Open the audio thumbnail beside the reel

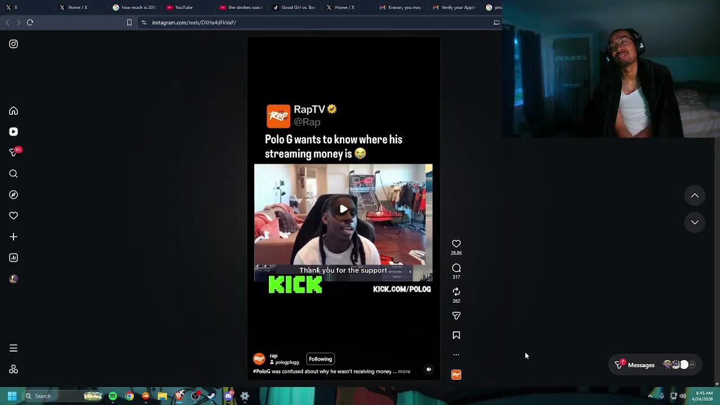tap(456, 375)
